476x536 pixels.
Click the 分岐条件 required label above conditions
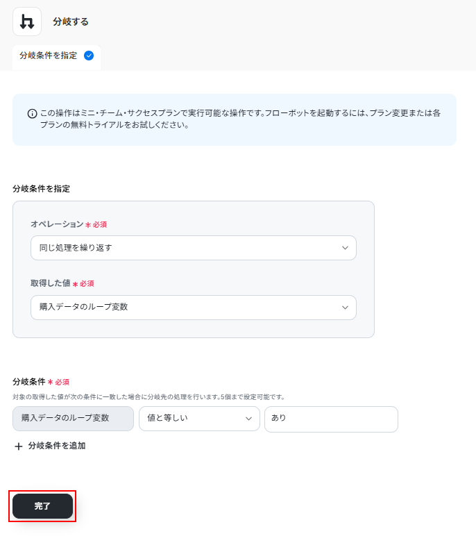click(x=40, y=382)
